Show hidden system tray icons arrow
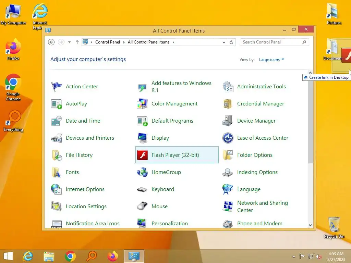351x263 pixels. click(294, 256)
